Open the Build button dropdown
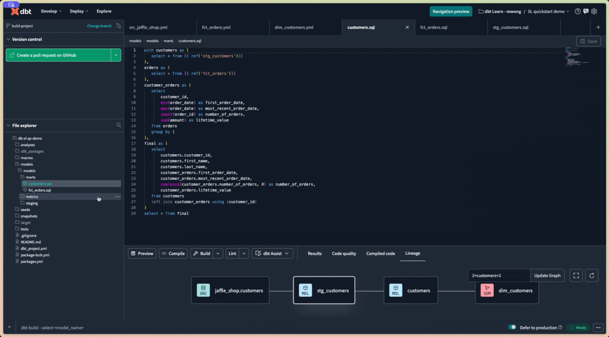 click(218, 253)
